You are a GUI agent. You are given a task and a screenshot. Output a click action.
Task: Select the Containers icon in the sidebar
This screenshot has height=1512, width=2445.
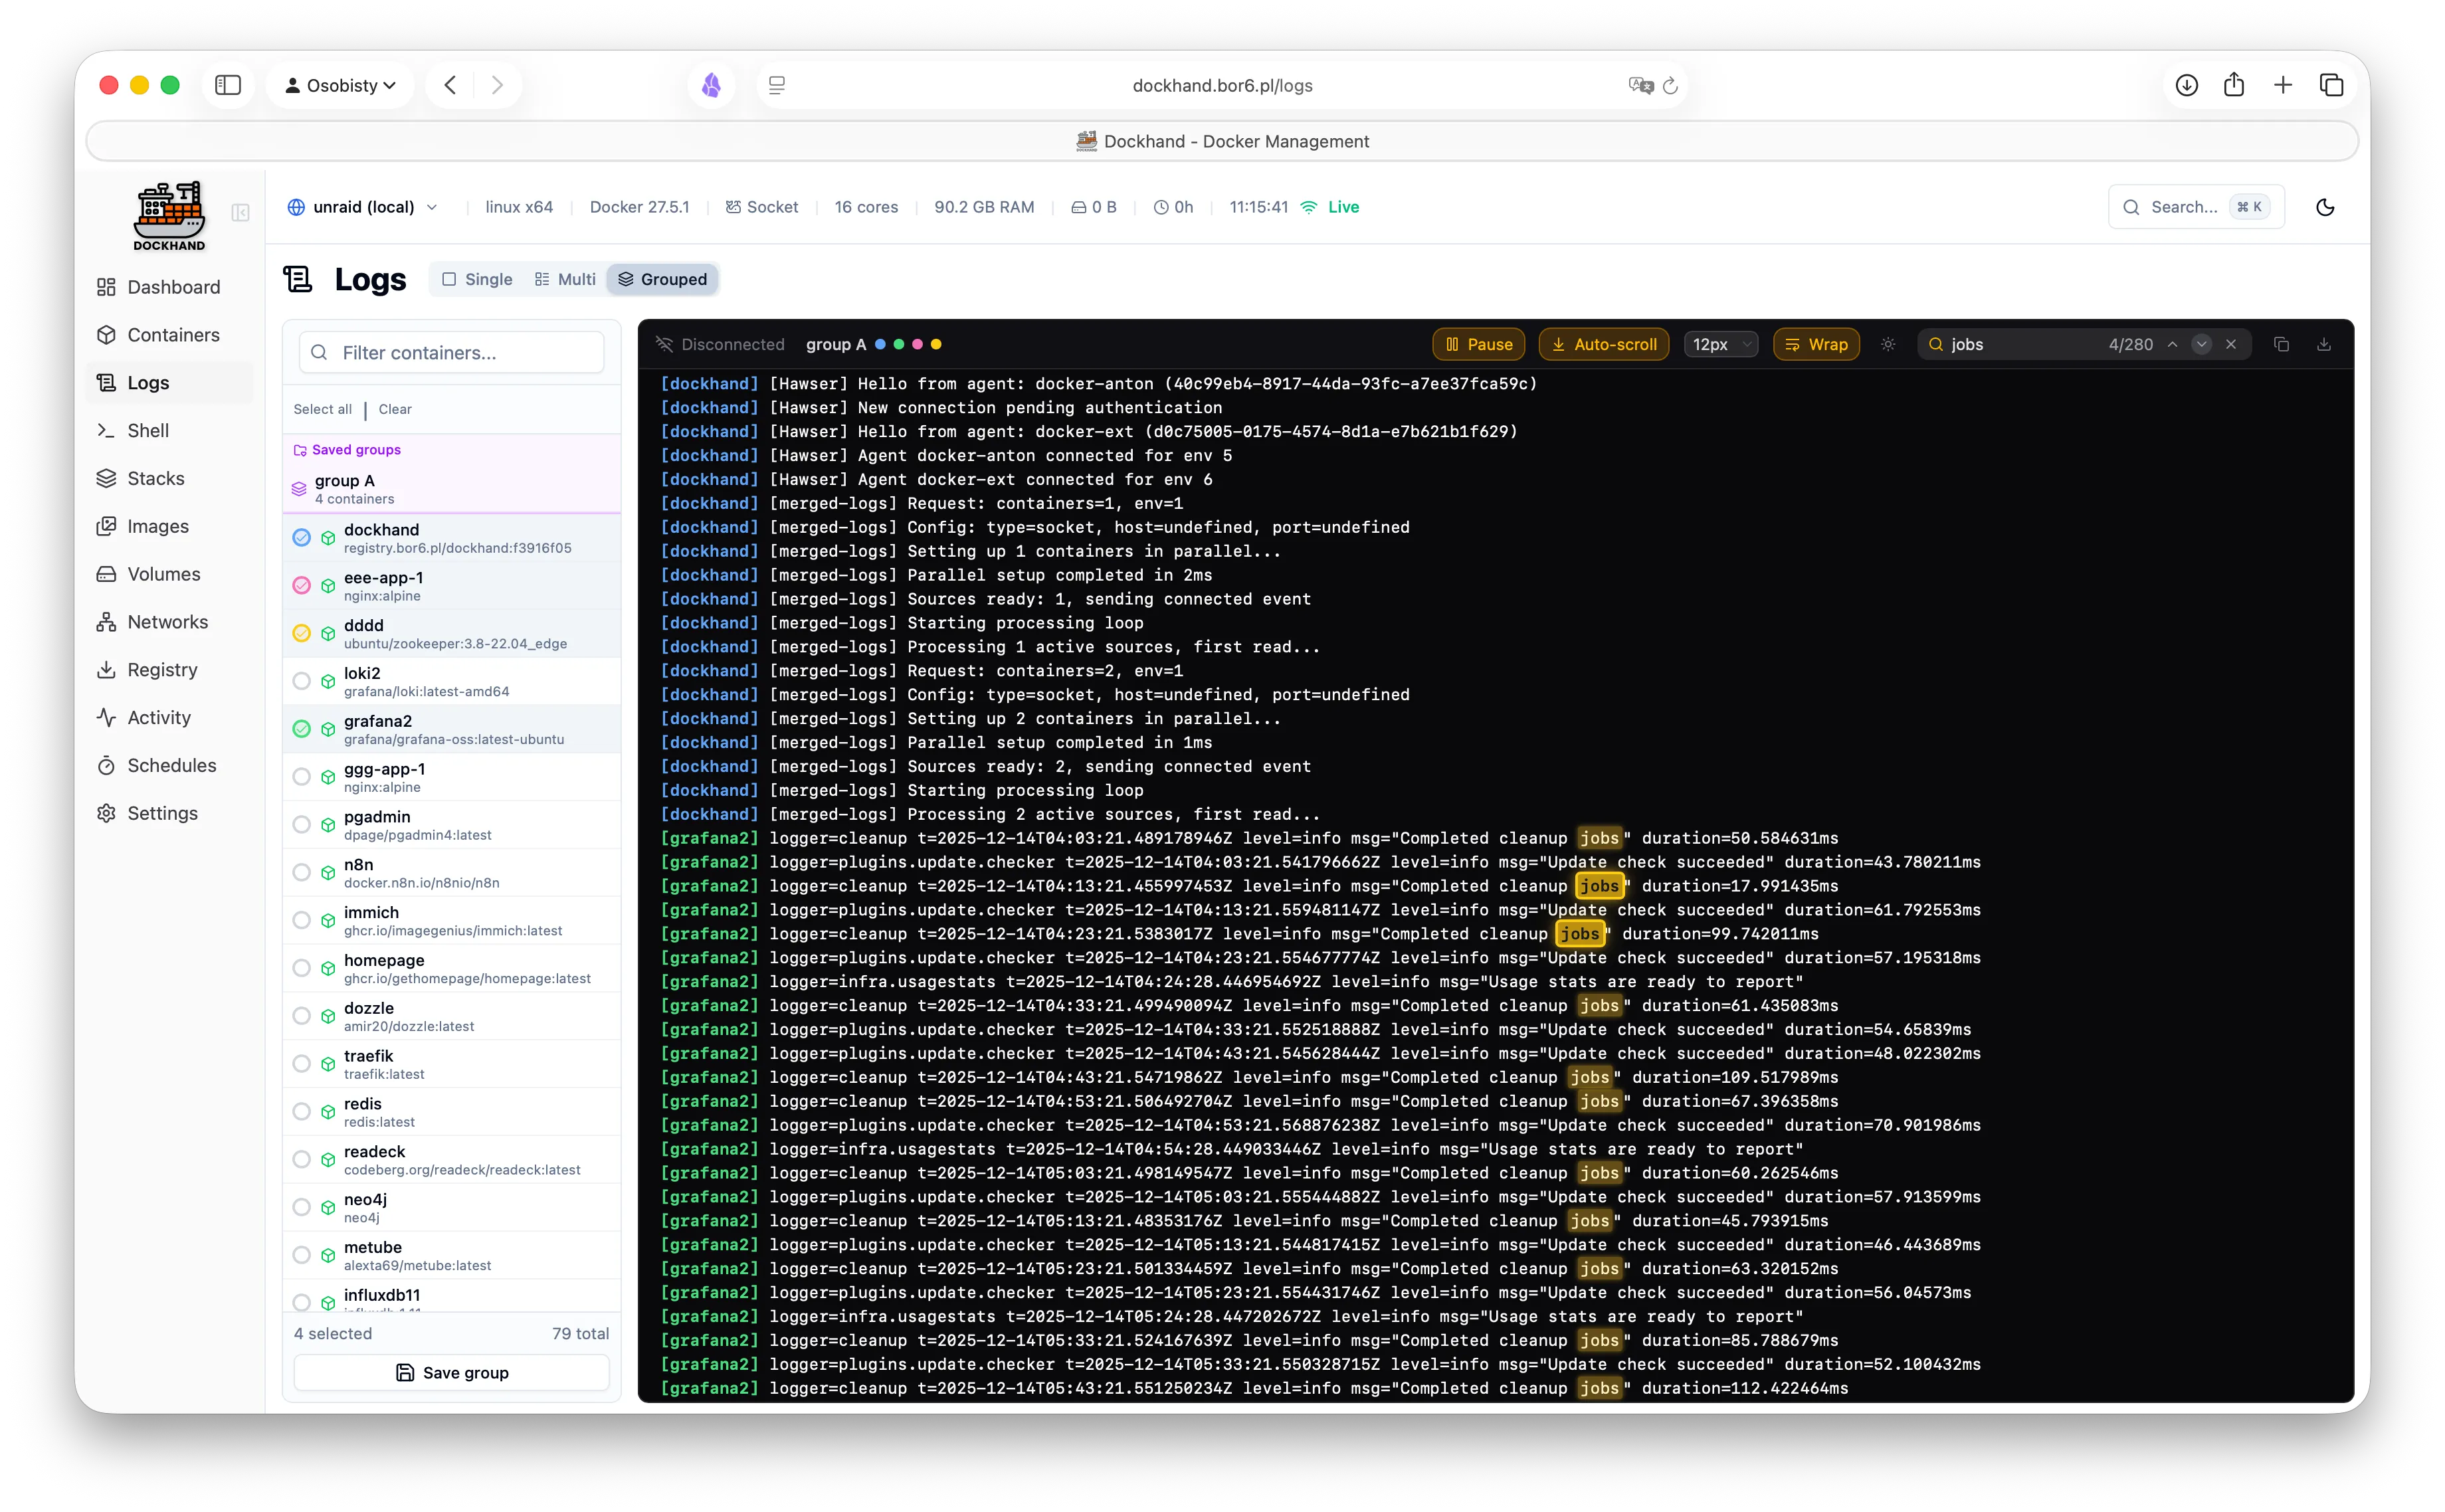pyautogui.click(x=108, y=335)
